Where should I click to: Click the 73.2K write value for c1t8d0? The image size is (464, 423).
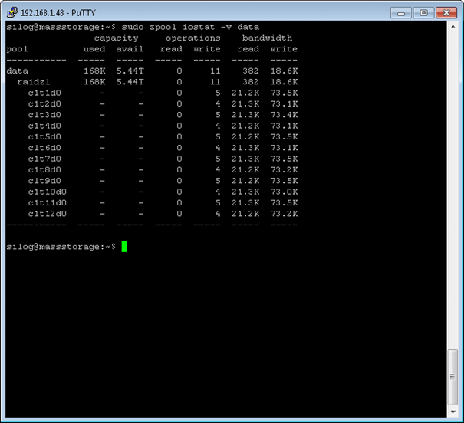coord(284,169)
